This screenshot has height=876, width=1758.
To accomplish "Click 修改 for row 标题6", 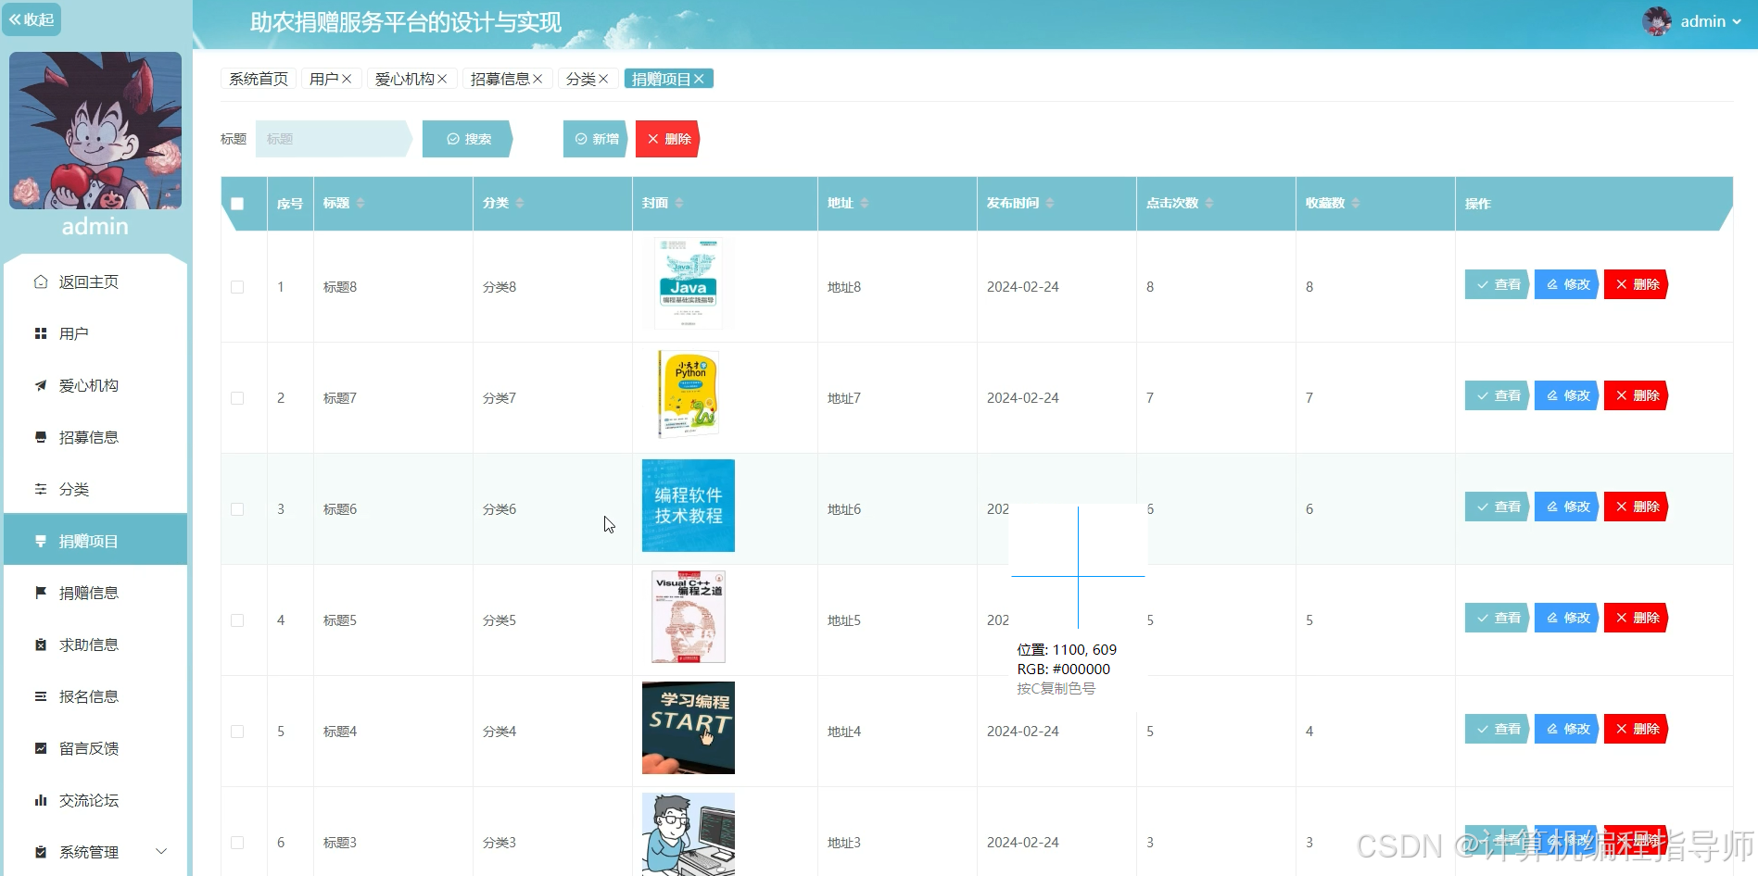I will click(1567, 507).
